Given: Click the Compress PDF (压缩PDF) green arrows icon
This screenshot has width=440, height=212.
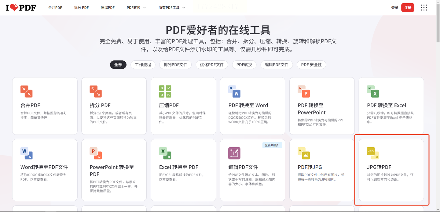Looking at the screenshot, I should (x=165, y=92).
